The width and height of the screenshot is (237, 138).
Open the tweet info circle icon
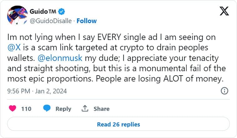224,91
